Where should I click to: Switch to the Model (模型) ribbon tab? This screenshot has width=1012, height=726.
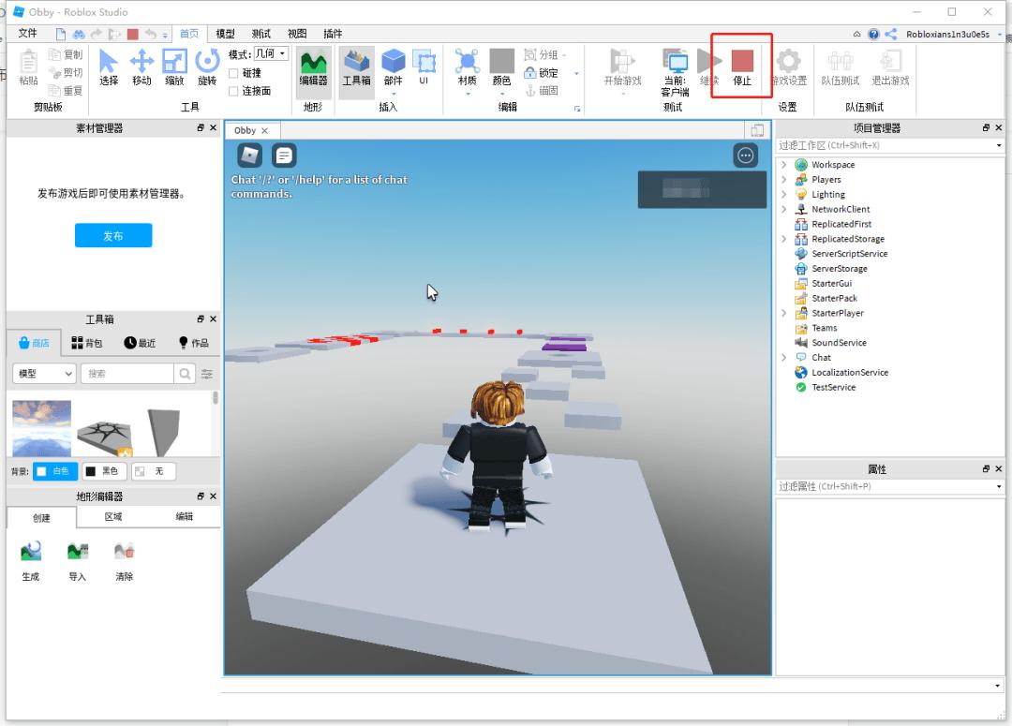225,34
